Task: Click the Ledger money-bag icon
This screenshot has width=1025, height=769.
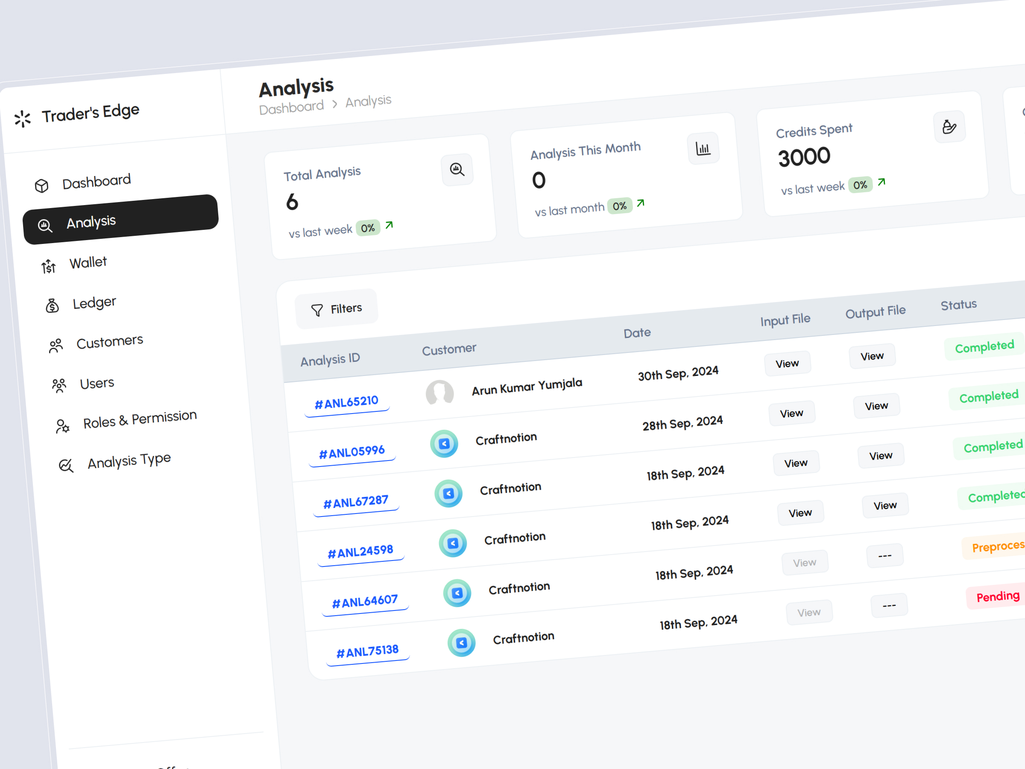Action: coord(52,305)
